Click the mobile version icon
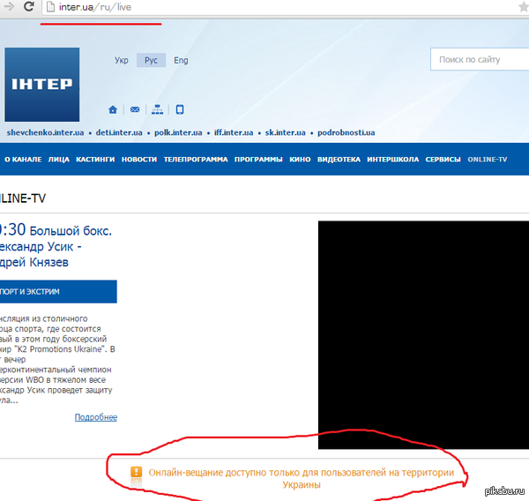 (x=180, y=110)
